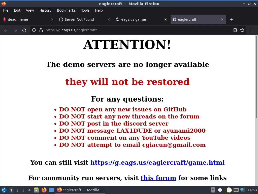Click 'DO NOT attempt to email cgiacun@gmail.com' line

pos(133,145)
